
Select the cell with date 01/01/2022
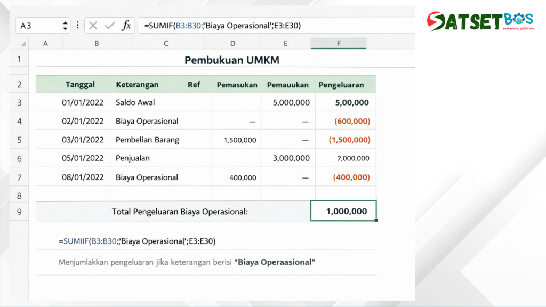click(83, 102)
